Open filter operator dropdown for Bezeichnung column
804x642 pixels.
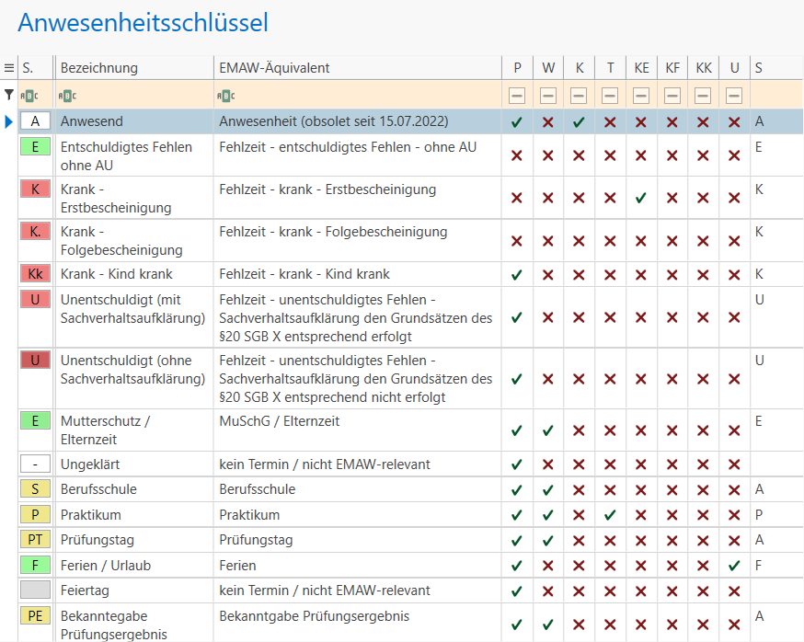68,96
